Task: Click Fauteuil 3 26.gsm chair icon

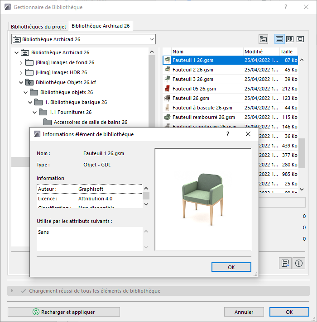Action: (x=168, y=79)
